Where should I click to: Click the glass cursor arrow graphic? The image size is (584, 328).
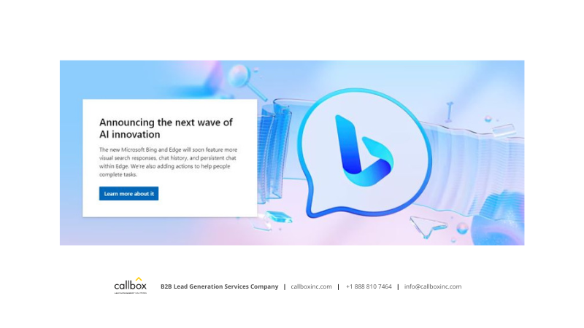click(x=427, y=227)
